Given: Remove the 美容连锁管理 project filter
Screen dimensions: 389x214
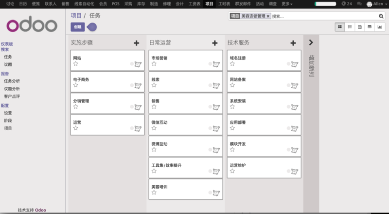Looking at the screenshot, I should click(268, 16).
